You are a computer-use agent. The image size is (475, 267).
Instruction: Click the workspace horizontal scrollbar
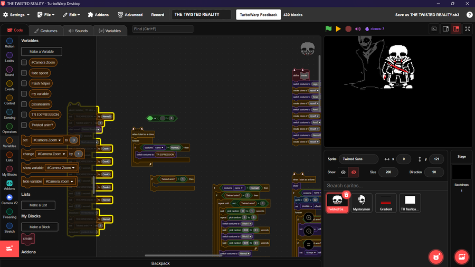pyautogui.click(x=183, y=255)
